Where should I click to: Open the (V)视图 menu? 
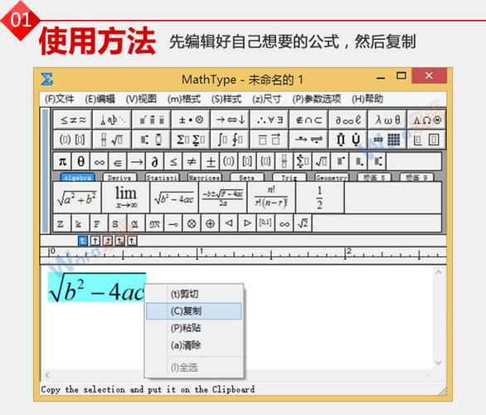click(141, 99)
